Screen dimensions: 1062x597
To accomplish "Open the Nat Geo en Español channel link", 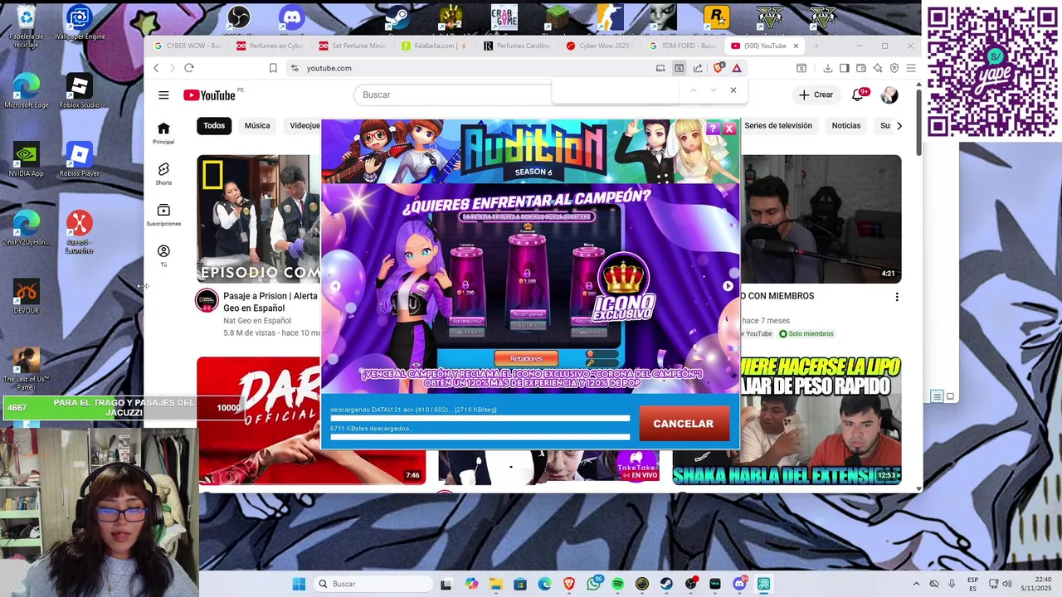I will point(257,321).
